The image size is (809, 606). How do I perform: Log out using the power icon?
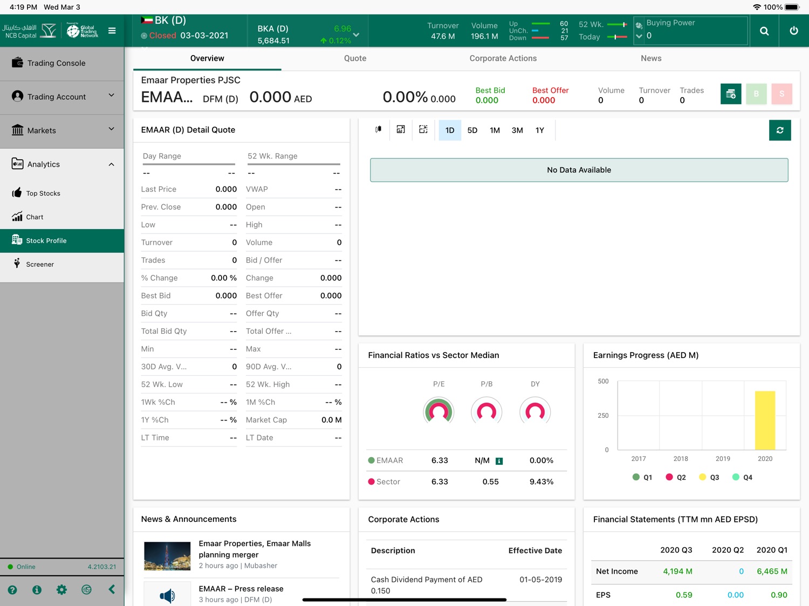[794, 31]
